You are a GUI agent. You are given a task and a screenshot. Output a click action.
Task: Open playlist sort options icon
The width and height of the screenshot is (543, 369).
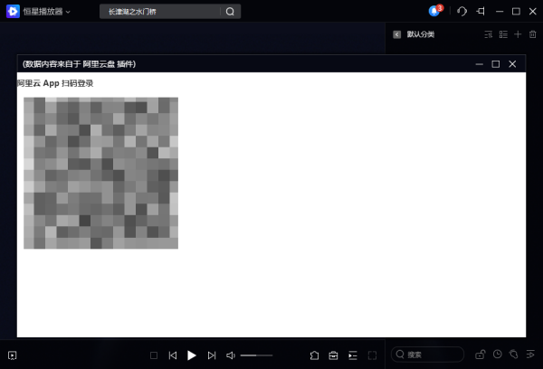(489, 34)
